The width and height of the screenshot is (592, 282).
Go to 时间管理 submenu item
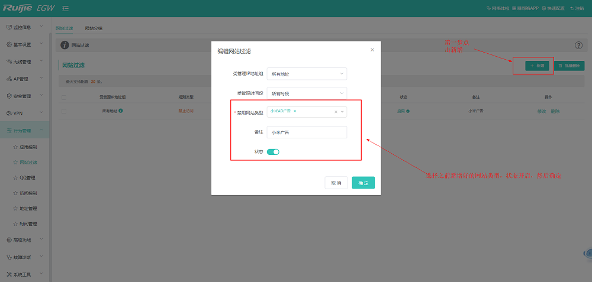(x=25, y=224)
